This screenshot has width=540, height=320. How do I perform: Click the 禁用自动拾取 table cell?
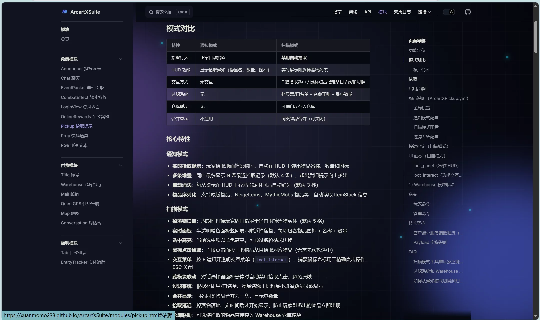coord(323,58)
